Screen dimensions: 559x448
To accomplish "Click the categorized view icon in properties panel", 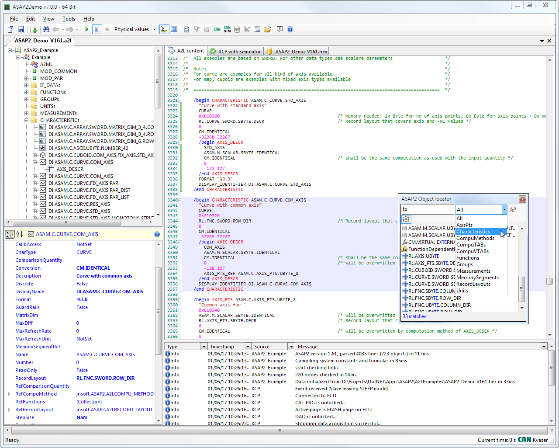I will pos(10,234).
